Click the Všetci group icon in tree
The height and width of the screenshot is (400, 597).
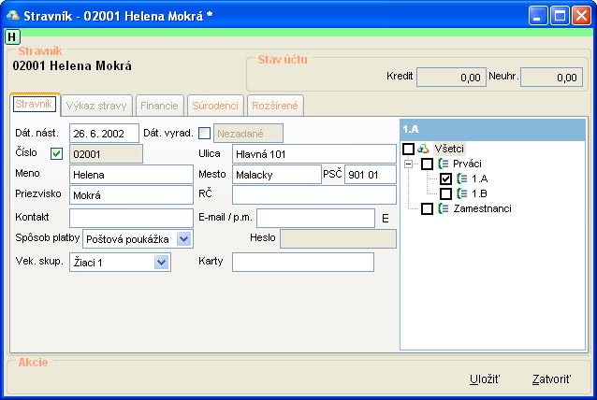click(423, 149)
